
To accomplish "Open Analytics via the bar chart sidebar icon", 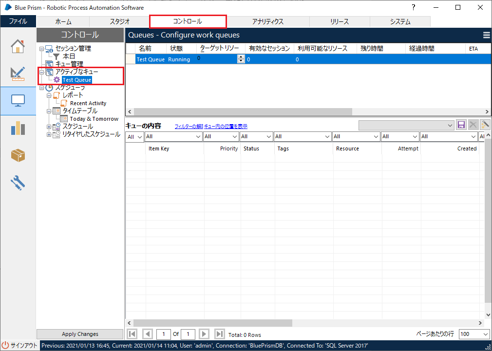I will click(x=18, y=128).
